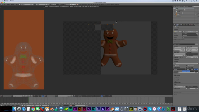Open the Playback menu in timeline header
Screen dimensions: 199x112
point(17,105)
